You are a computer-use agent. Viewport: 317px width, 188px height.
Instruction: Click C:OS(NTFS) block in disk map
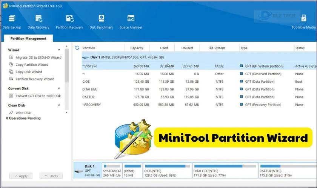pyautogui.click(x=168, y=171)
